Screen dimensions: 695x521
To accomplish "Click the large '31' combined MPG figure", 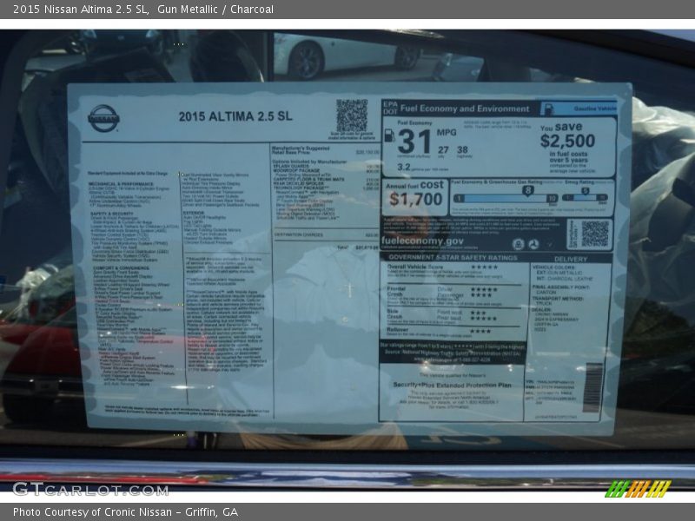I will pyautogui.click(x=414, y=142).
